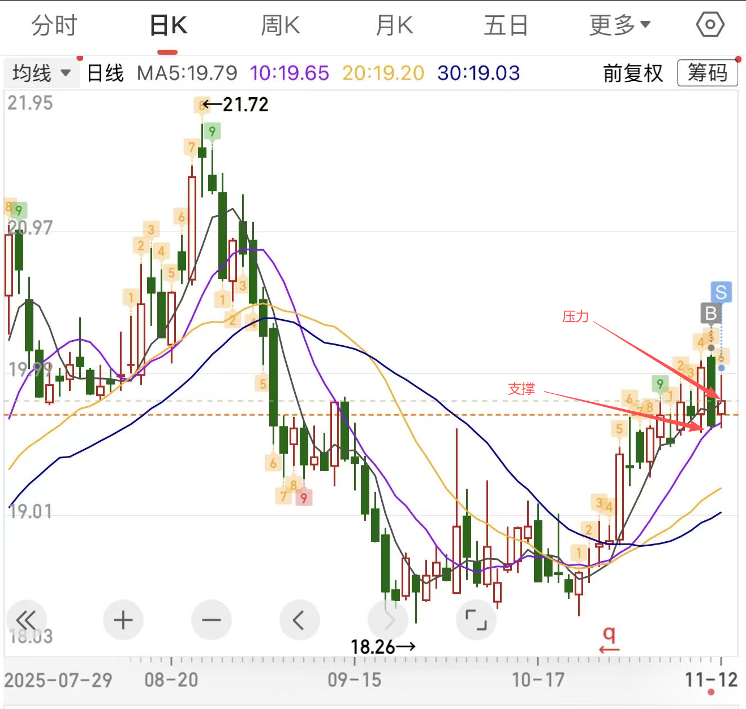The width and height of the screenshot is (746, 709).
Task: Click the MA5:19.79 moving average label
Action: point(187,73)
